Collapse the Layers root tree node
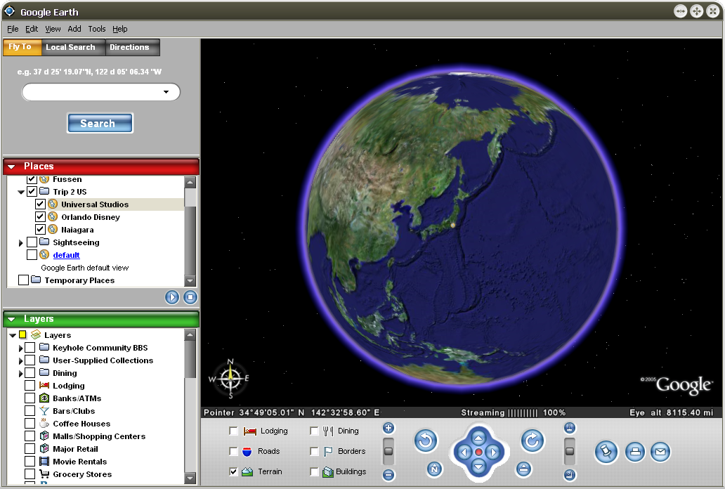The width and height of the screenshot is (725, 489). 13,335
